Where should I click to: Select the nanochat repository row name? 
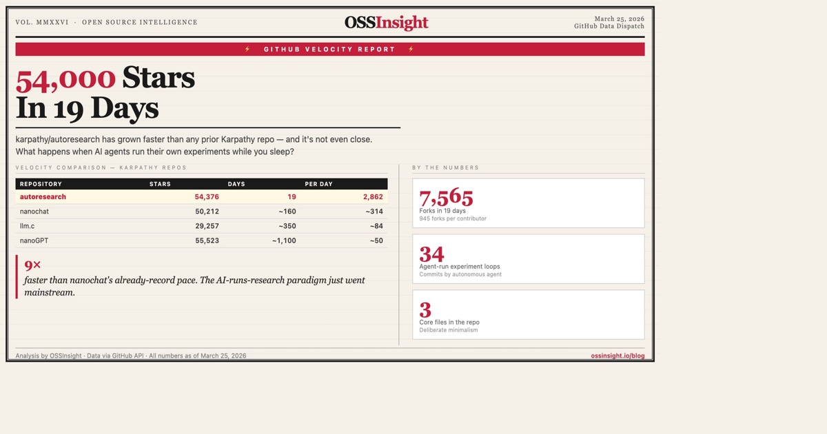[x=34, y=211]
